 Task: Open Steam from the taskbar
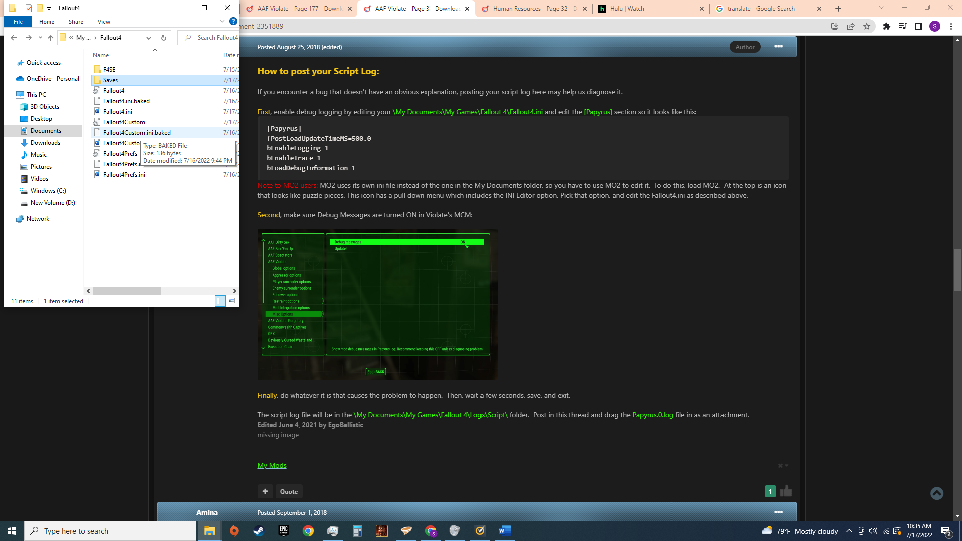(259, 531)
